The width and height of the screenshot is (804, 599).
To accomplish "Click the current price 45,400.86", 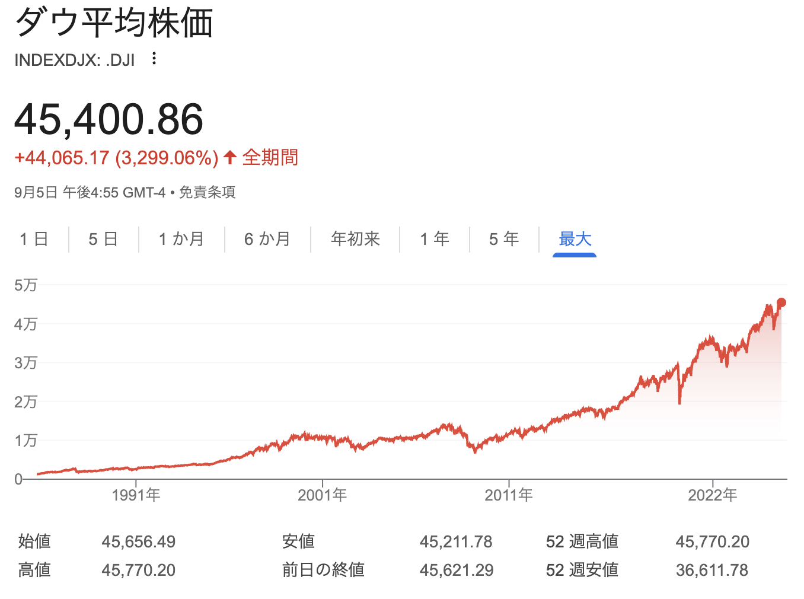I will (x=109, y=119).
